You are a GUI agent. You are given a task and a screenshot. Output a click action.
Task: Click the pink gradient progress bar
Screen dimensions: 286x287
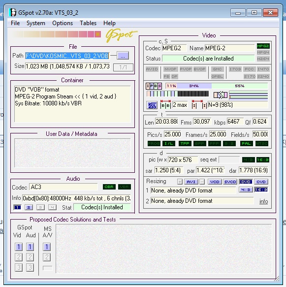pyautogui.click(x=56, y=34)
